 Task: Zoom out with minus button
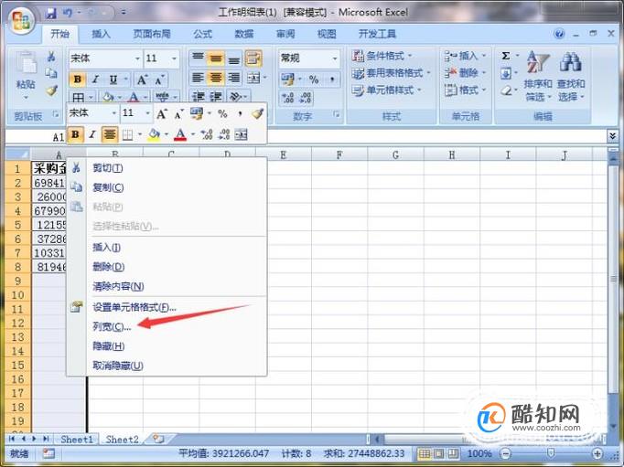[x=505, y=453]
